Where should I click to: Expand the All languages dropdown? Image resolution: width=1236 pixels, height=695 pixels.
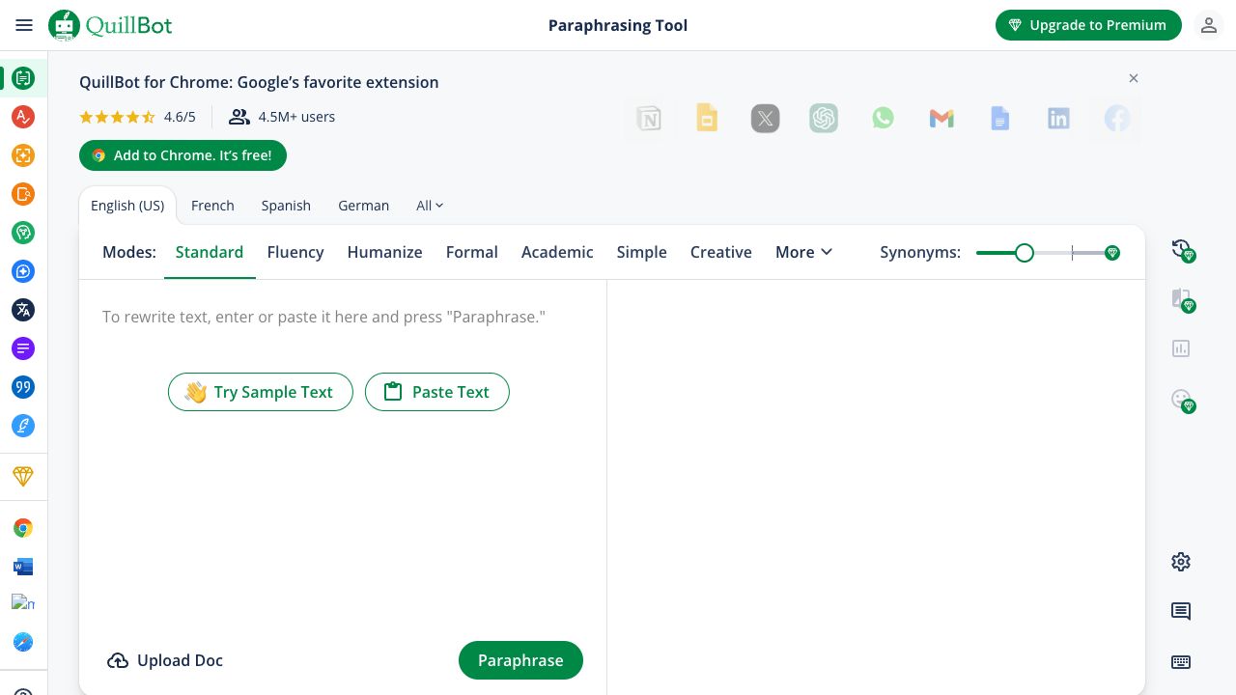(430, 206)
